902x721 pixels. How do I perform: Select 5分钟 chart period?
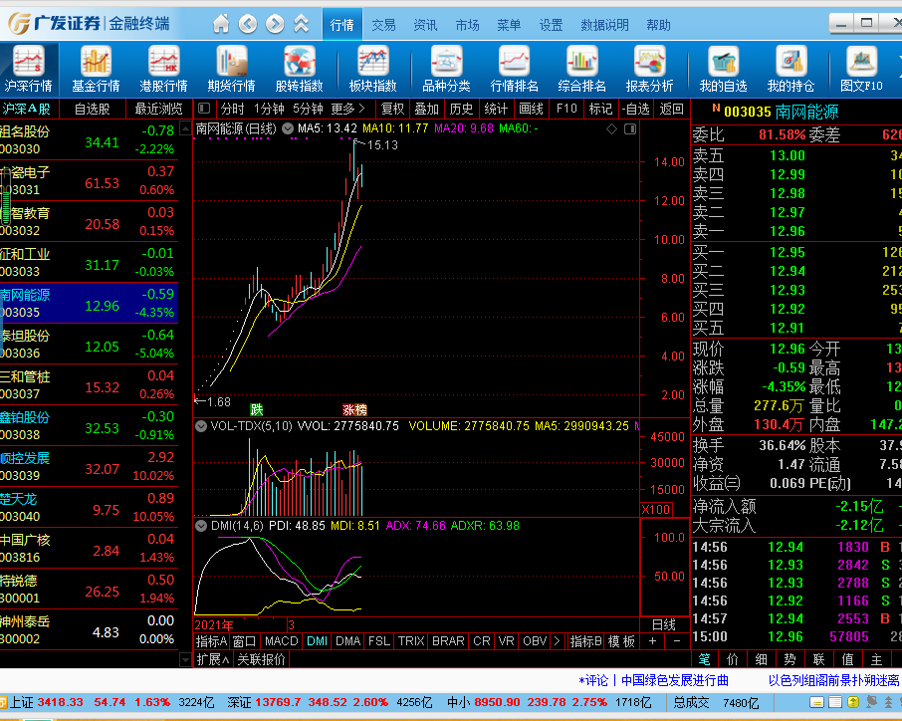(x=308, y=109)
